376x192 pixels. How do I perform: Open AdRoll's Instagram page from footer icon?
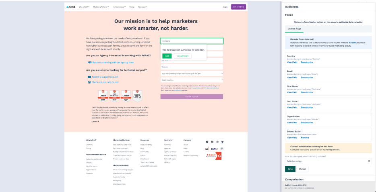217,142
